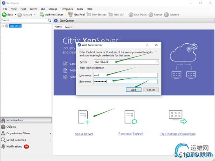The height and width of the screenshot is (161, 215).
Task: Open the Storage menu
Action: [53, 9]
